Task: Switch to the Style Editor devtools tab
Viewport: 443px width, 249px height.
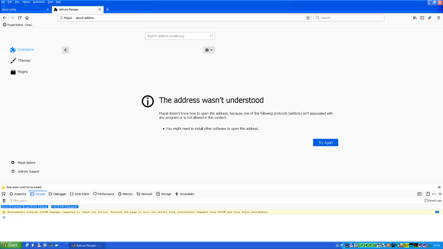Action: (80, 194)
